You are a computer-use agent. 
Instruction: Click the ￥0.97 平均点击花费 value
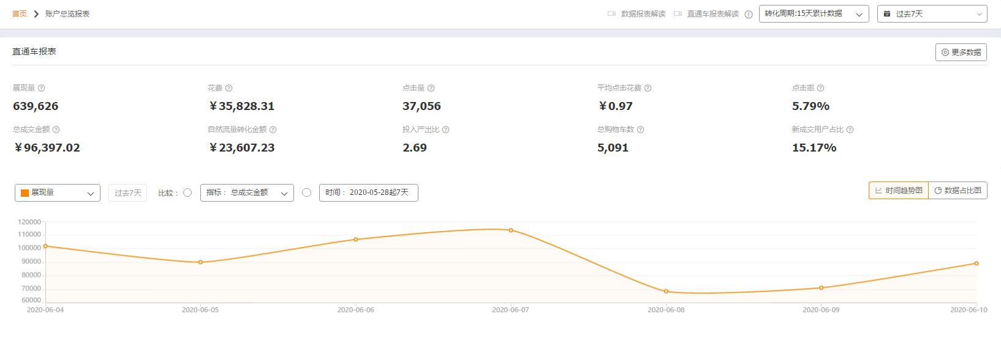point(615,106)
